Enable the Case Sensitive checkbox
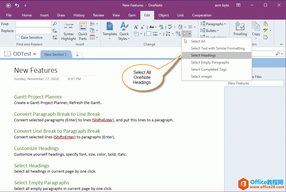Viewport: 286px width, 192px height. 18,38
